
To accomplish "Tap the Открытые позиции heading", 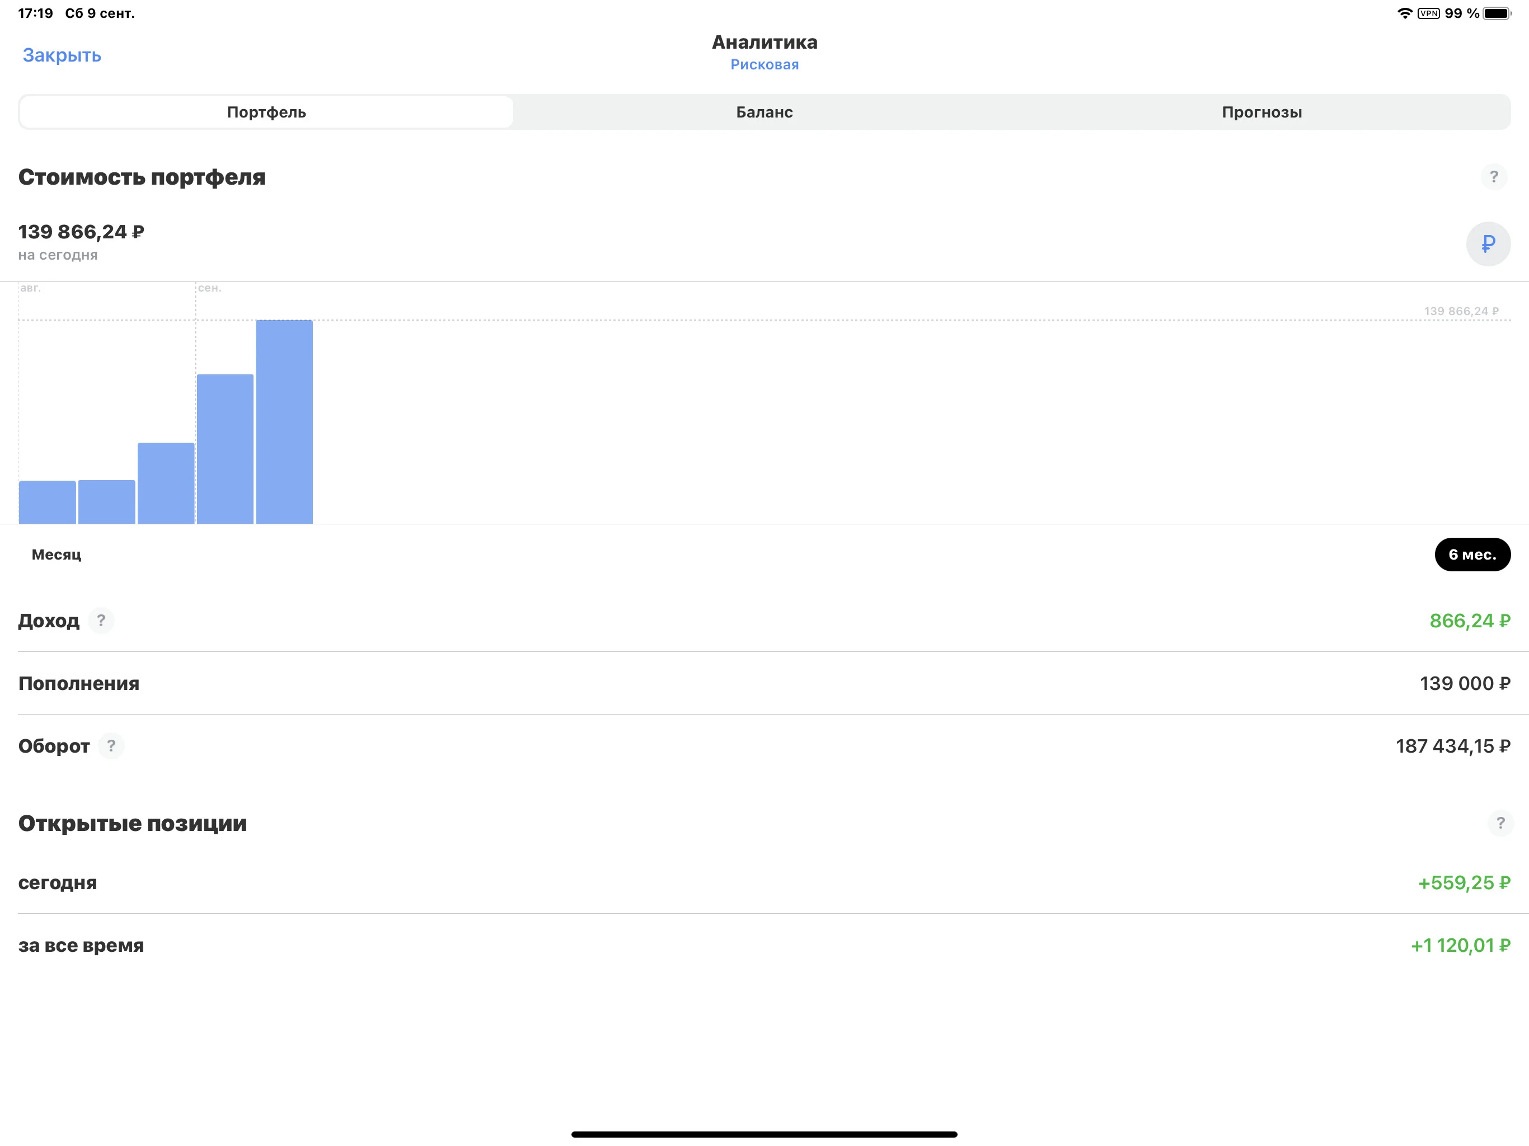I will (x=132, y=823).
